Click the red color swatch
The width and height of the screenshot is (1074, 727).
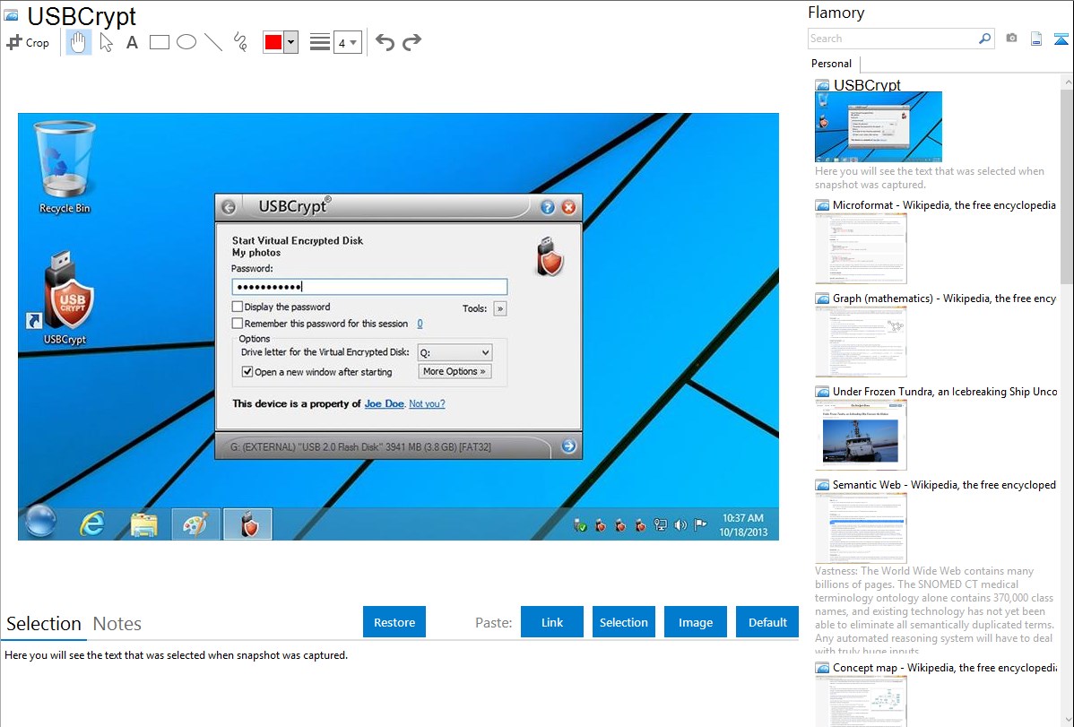point(273,42)
